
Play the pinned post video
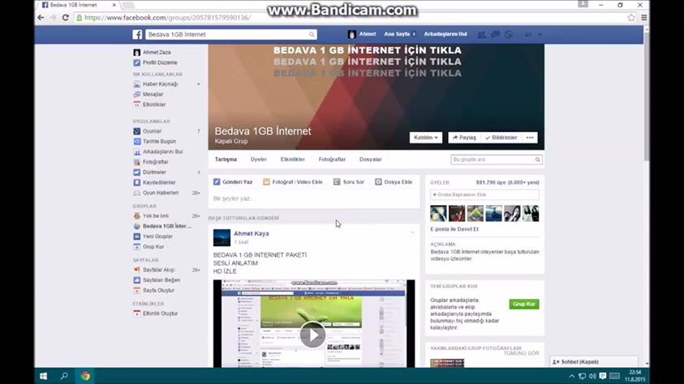tap(312, 335)
